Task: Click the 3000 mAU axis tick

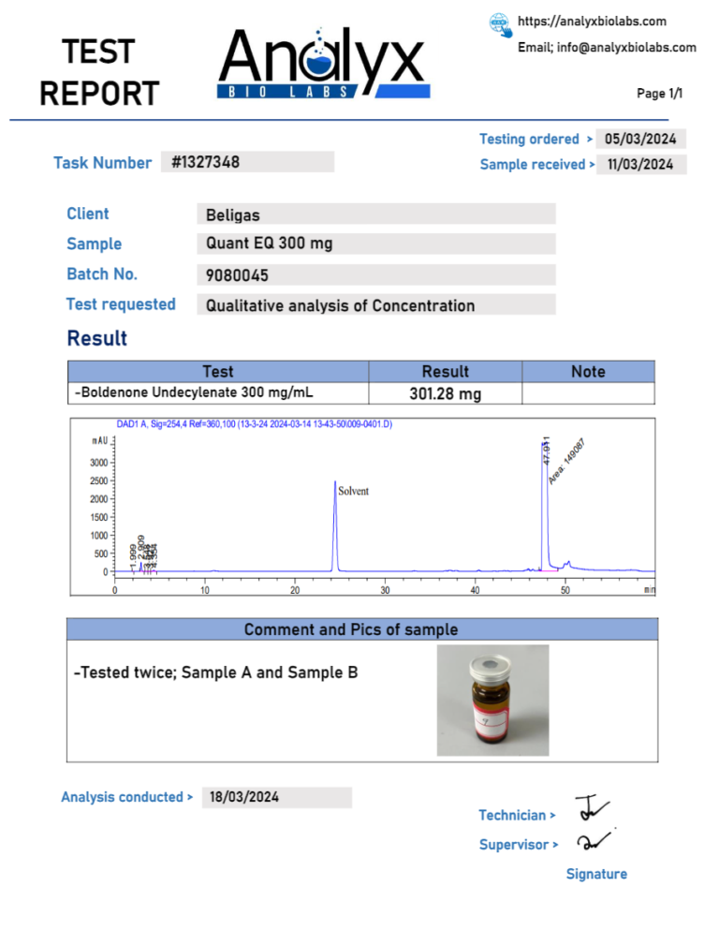Action: pos(99,463)
